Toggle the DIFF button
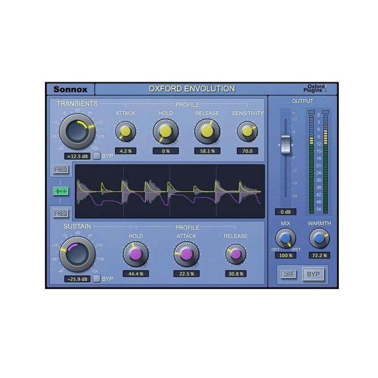The width and height of the screenshot is (378, 378). [x=288, y=275]
